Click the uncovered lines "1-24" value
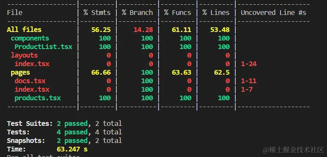The height and width of the screenshot is (157, 327). coord(249,64)
